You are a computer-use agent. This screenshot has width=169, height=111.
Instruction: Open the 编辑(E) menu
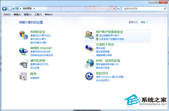(x=17, y=15)
